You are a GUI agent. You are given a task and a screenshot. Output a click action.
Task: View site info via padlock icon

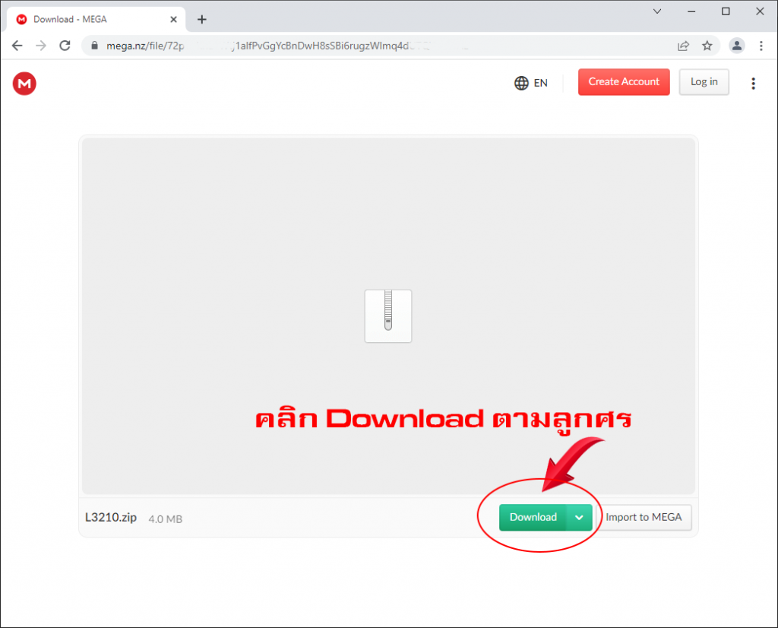[95, 46]
